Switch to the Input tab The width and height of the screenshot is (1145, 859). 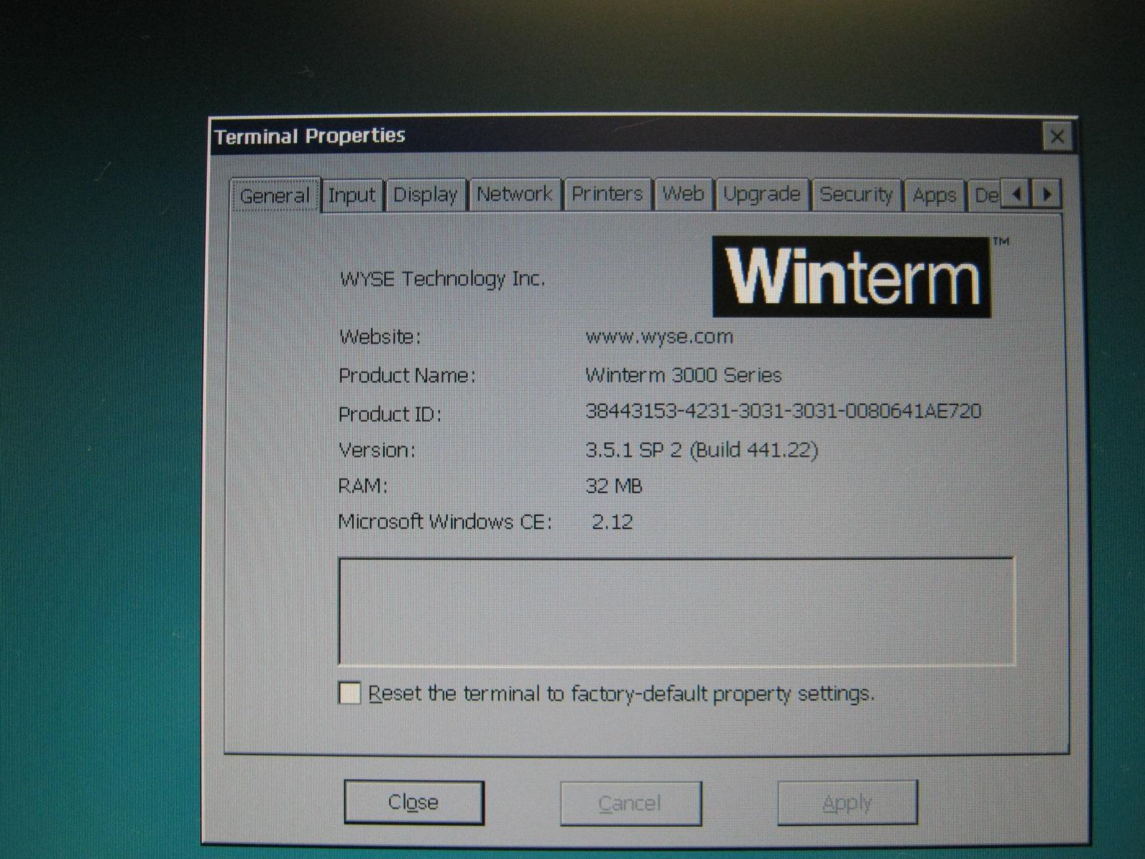click(x=351, y=195)
